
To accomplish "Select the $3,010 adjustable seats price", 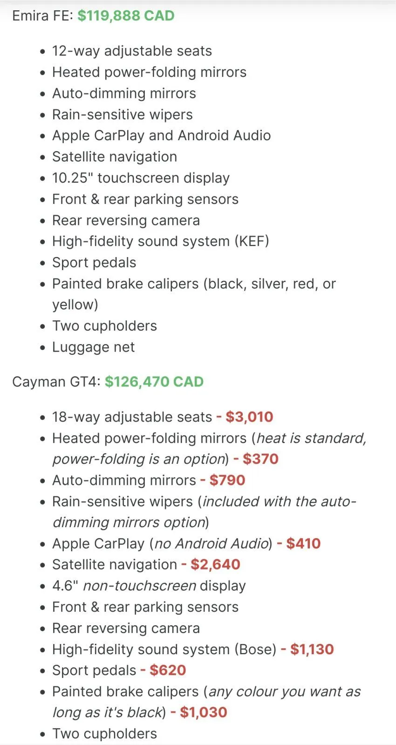I will click(x=249, y=417).
